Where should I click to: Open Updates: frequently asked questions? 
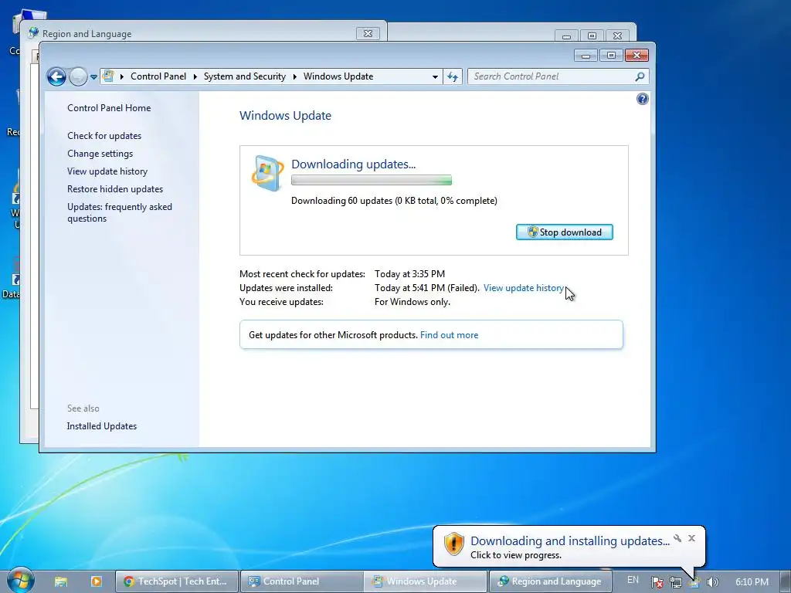(120, 212)
